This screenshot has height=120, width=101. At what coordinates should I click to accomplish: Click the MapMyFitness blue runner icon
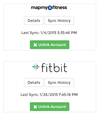tap(50, 8)
